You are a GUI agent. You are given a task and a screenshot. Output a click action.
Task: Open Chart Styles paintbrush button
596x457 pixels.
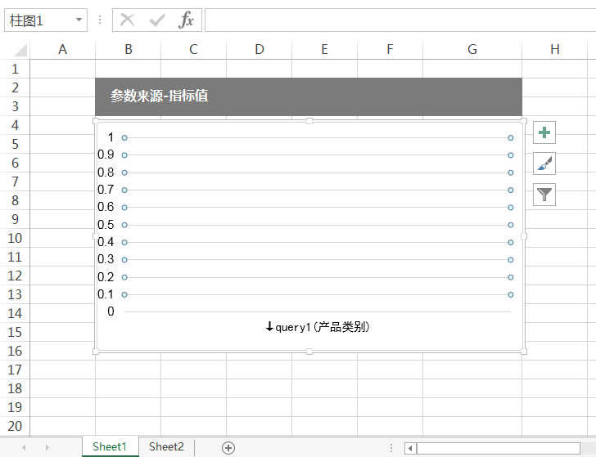click(x=544, y=164)
